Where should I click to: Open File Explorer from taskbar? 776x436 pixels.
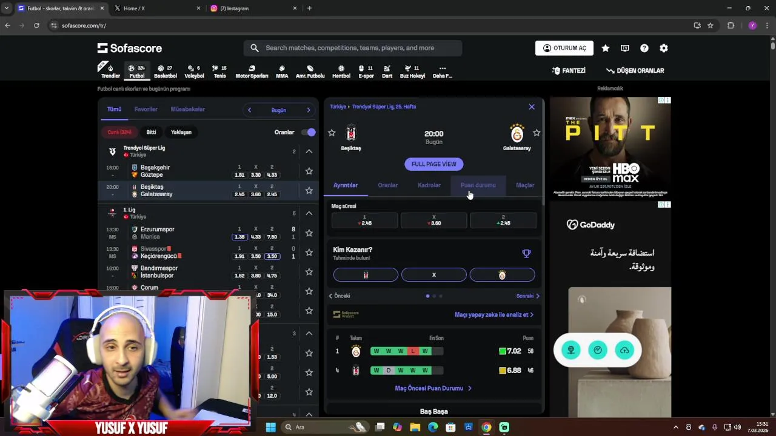click(415, 427)
